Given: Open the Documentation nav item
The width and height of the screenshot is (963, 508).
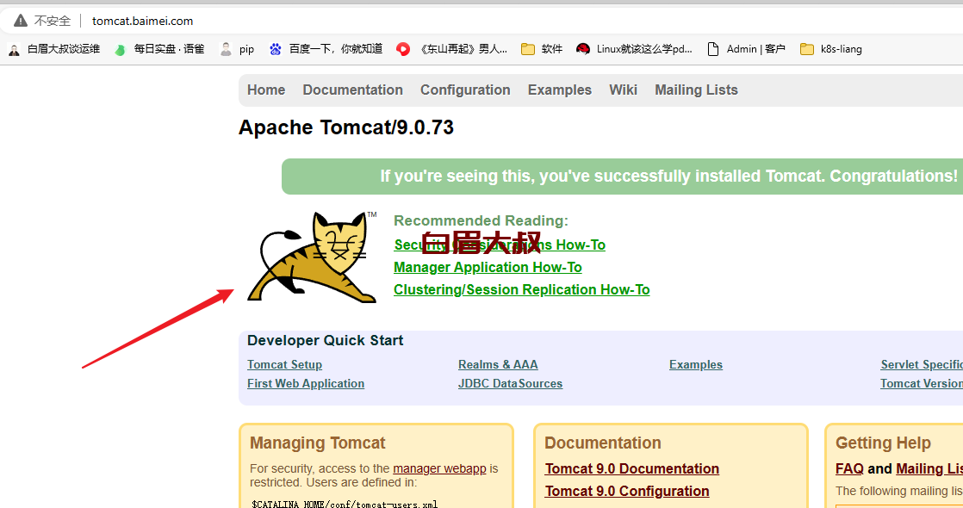Looking at the screenshot, I should [x=352, y=90].
